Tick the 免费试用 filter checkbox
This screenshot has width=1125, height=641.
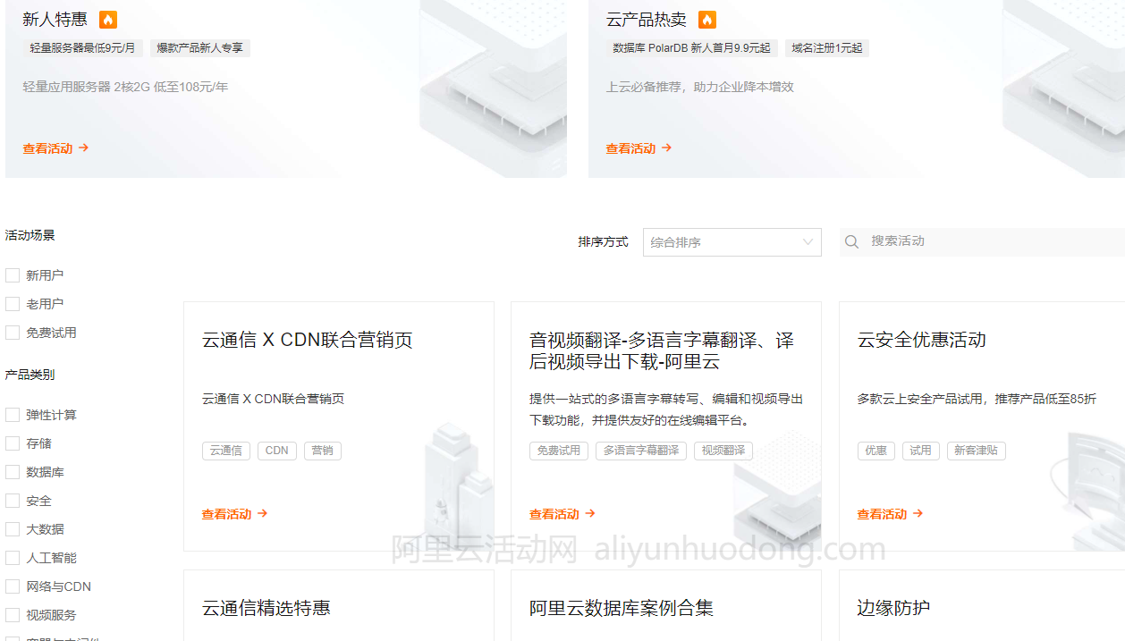point(13,333)
